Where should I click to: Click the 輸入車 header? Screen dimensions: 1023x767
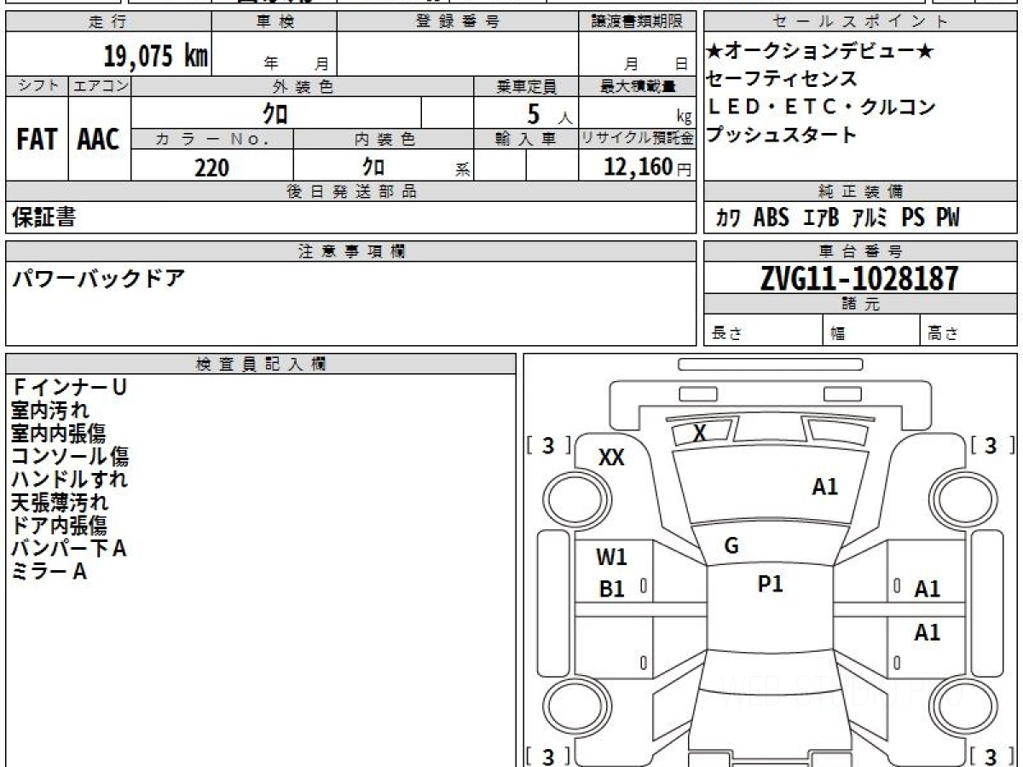pos(526,139)
